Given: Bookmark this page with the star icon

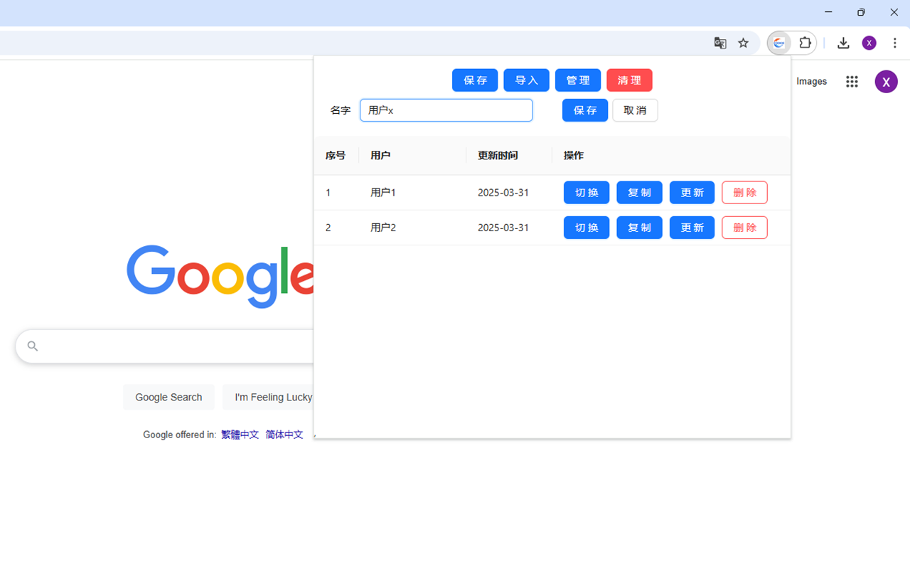Looking at the screenshot, I should click(x=743, y=43).
